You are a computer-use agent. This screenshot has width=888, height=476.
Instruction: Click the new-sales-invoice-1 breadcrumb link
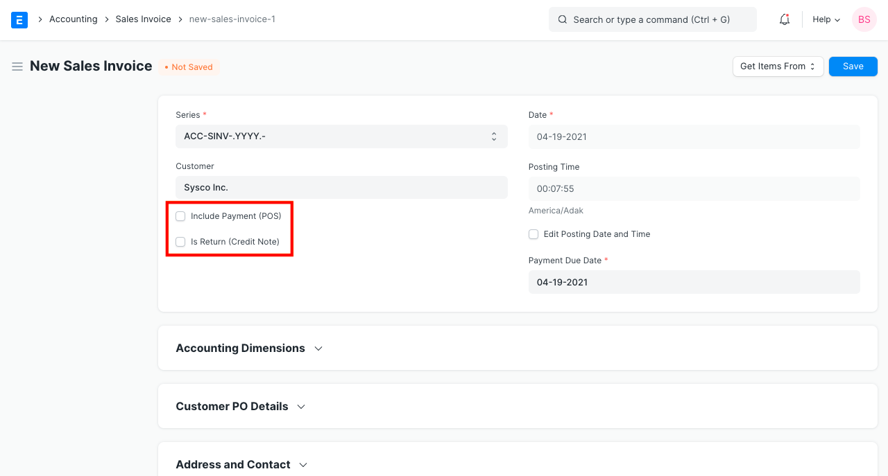[232, 19]
